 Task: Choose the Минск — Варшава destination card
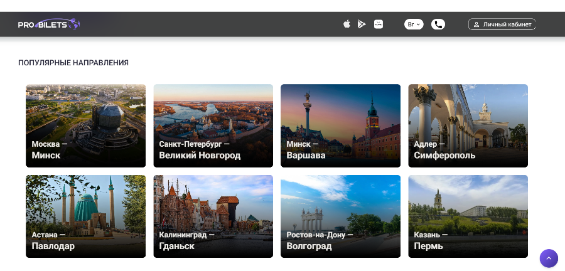[x=340, y=125]
